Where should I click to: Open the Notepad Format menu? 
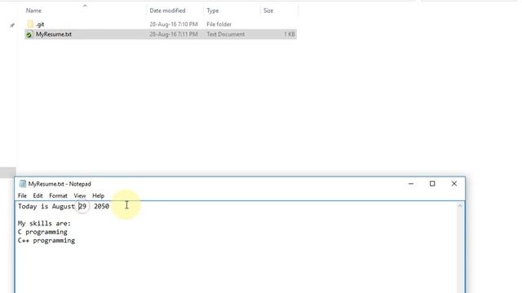click(58, 195)
